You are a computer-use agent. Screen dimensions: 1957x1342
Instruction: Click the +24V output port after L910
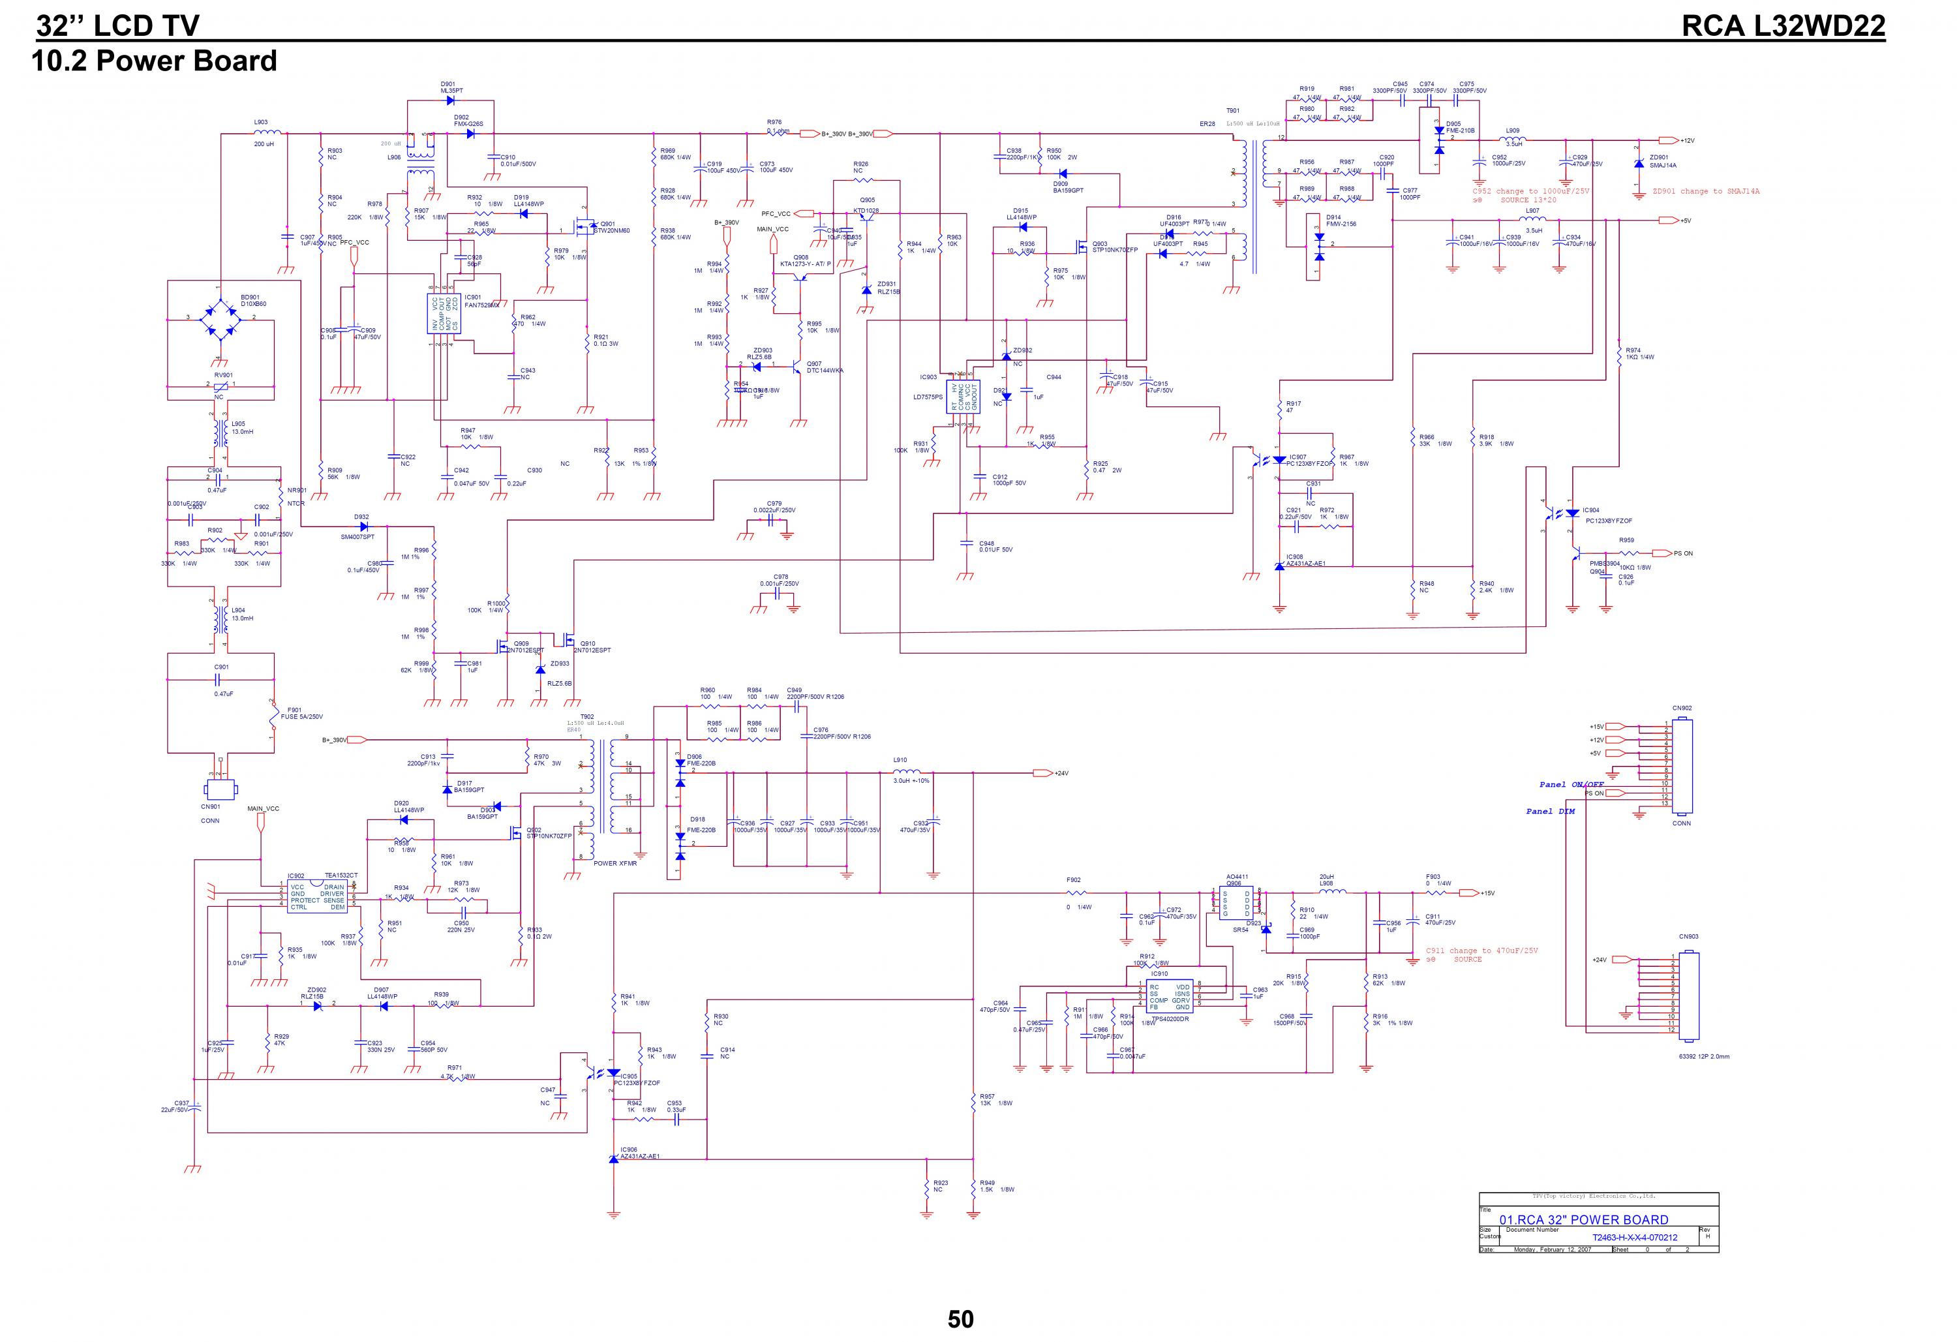pyautogui.click(x=1042, y=772)
